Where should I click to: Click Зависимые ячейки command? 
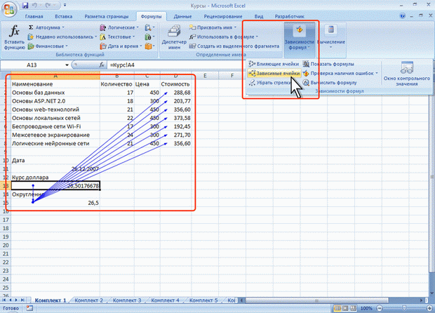pos(274,73)
